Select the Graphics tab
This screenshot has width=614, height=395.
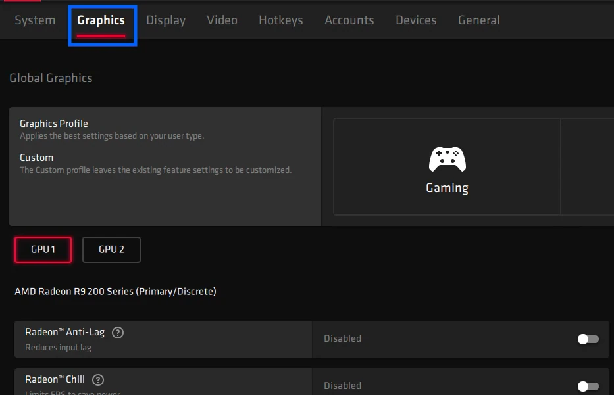point(101,20)
